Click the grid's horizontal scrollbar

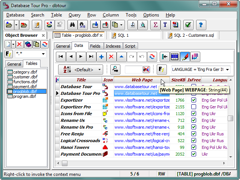coord(142,163)
